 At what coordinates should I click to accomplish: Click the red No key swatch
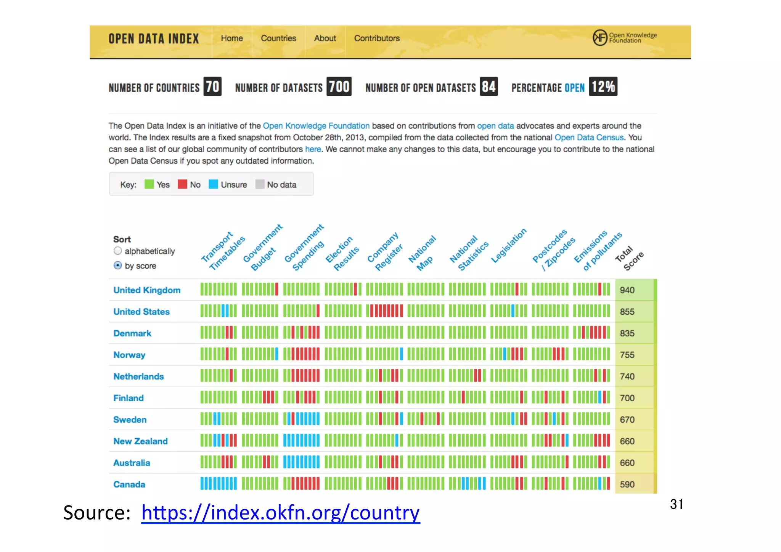182,184
